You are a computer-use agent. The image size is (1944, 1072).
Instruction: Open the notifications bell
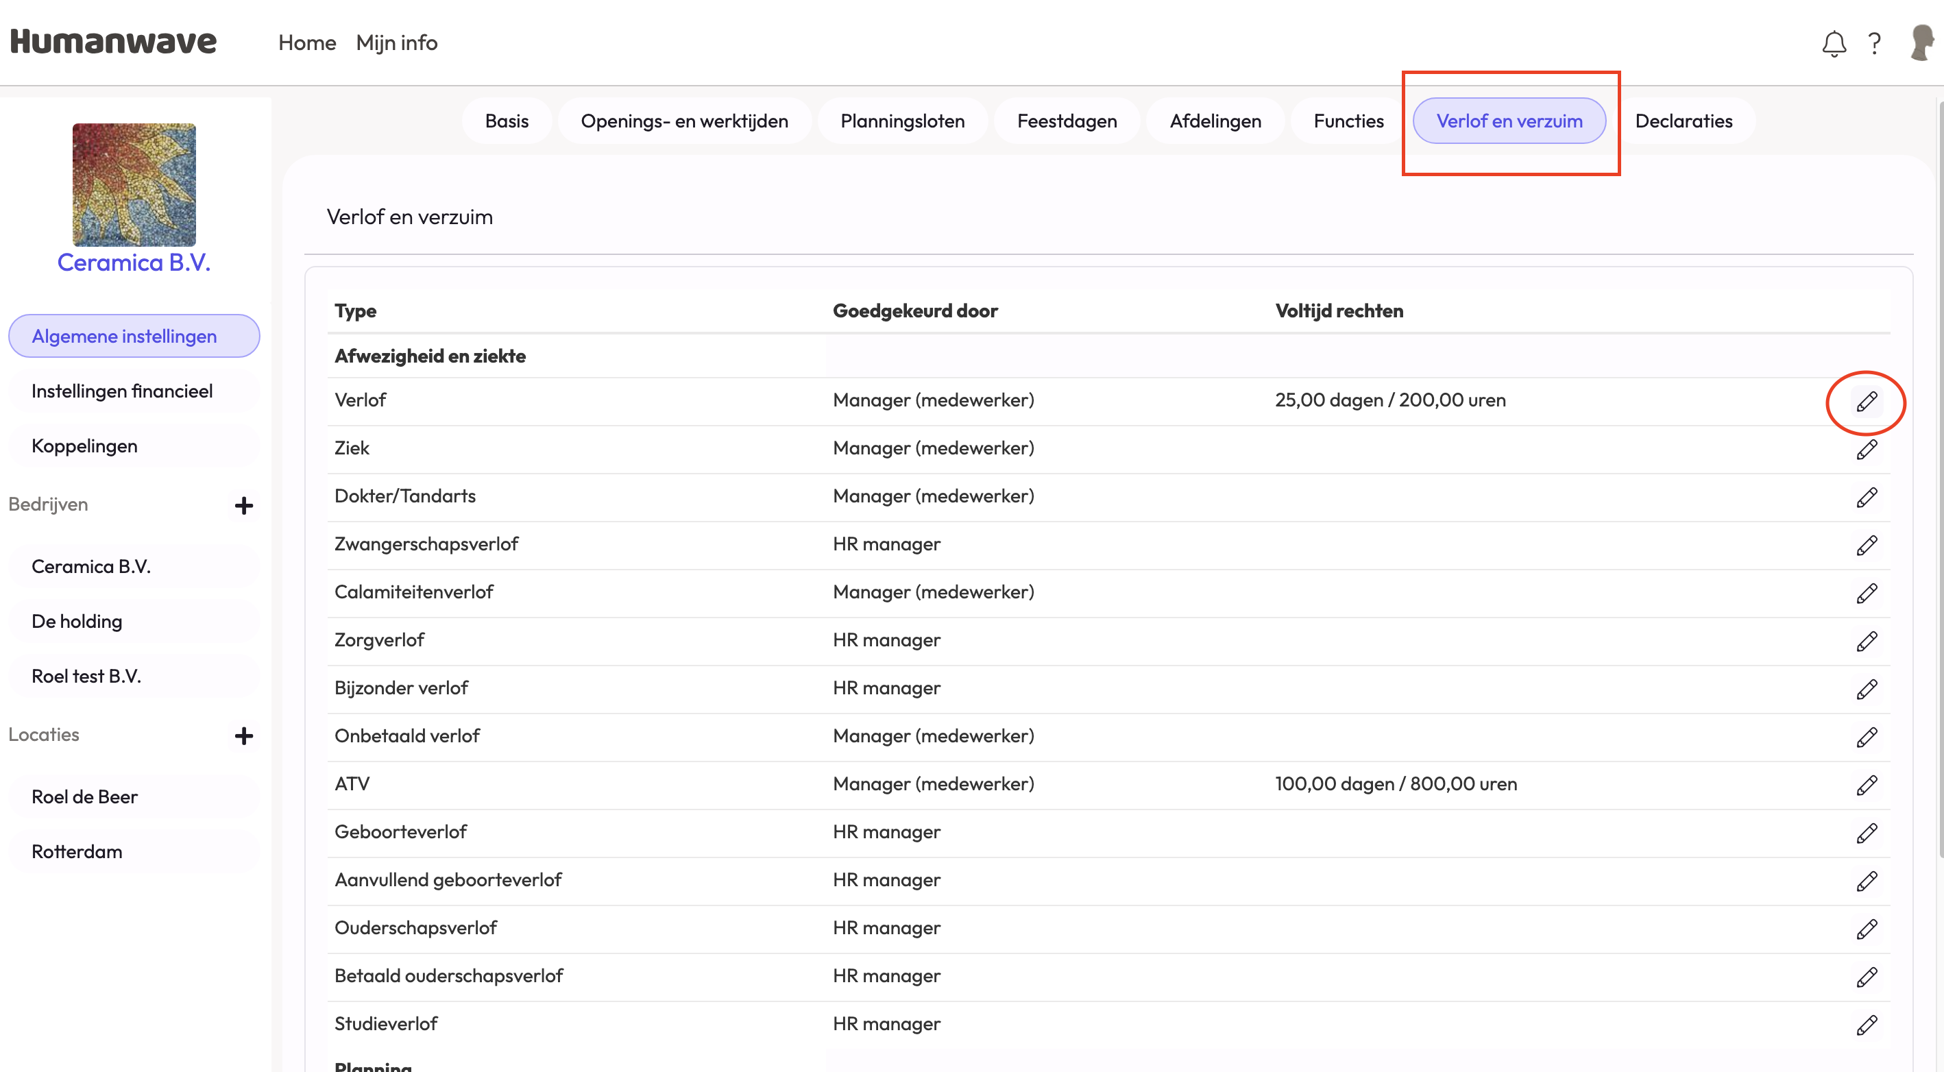[x=1834, y=44]
